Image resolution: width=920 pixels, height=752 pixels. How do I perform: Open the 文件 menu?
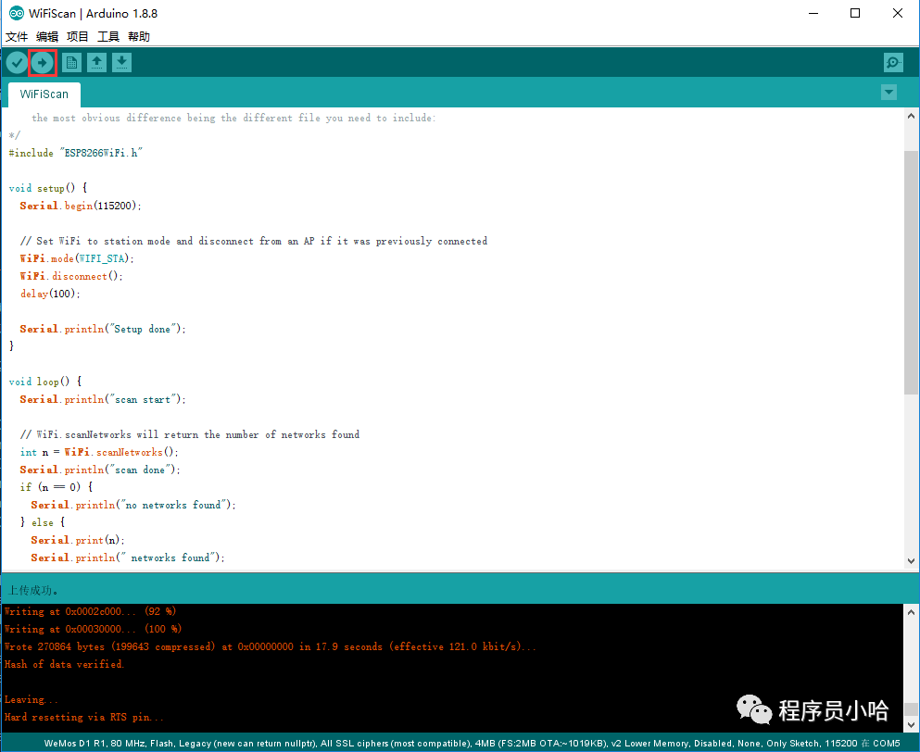[18, 37]
